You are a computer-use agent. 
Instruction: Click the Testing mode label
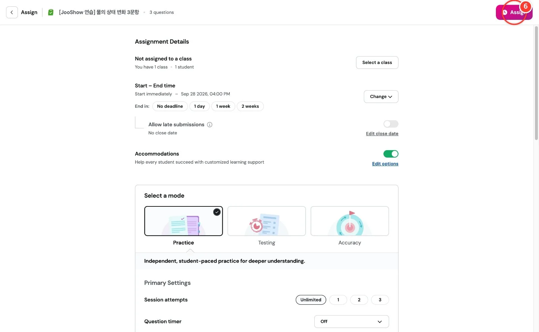coord(266,243)
